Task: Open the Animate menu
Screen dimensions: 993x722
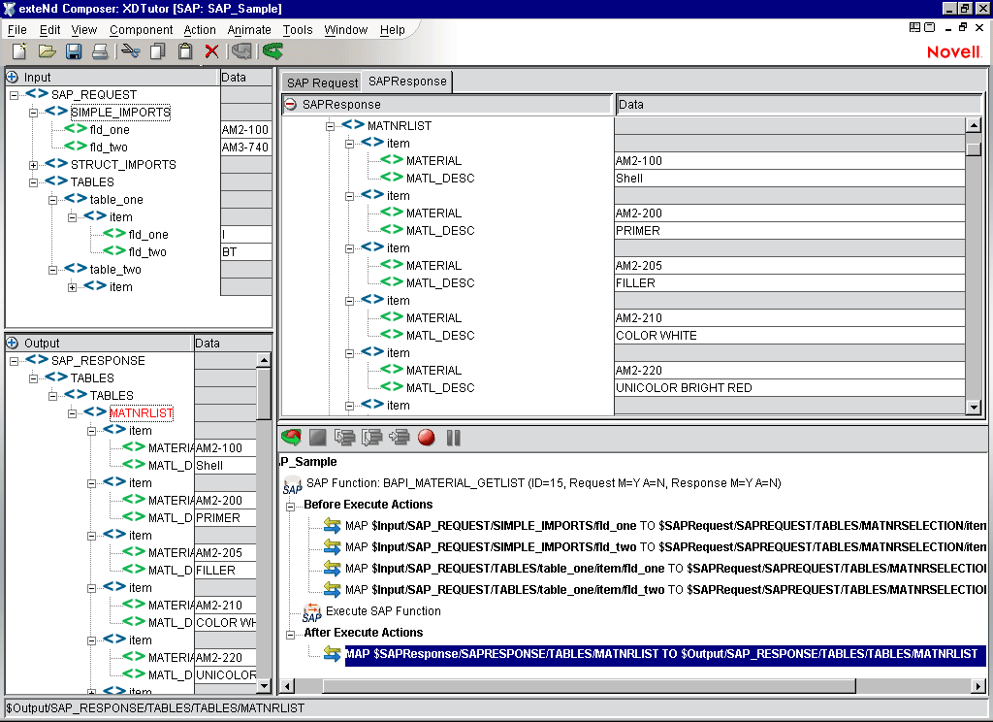Action: pos(249,30)
